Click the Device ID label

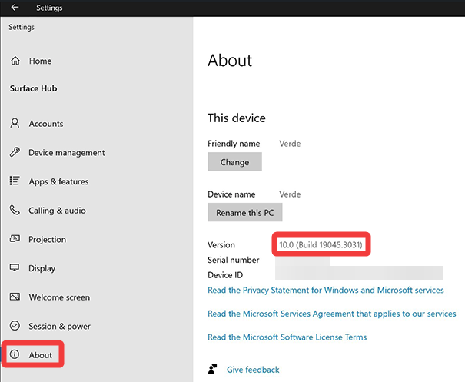225,275
